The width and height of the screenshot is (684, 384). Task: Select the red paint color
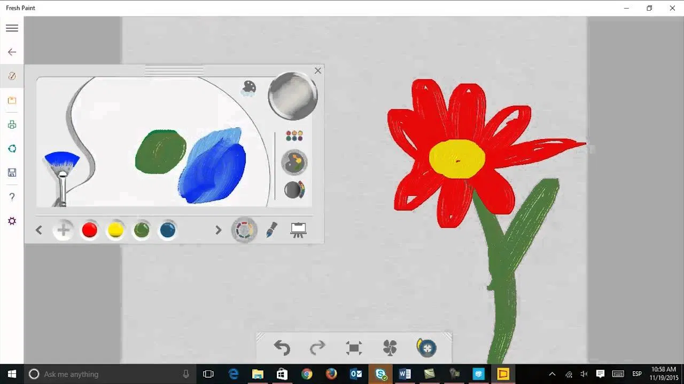point(89,230)
